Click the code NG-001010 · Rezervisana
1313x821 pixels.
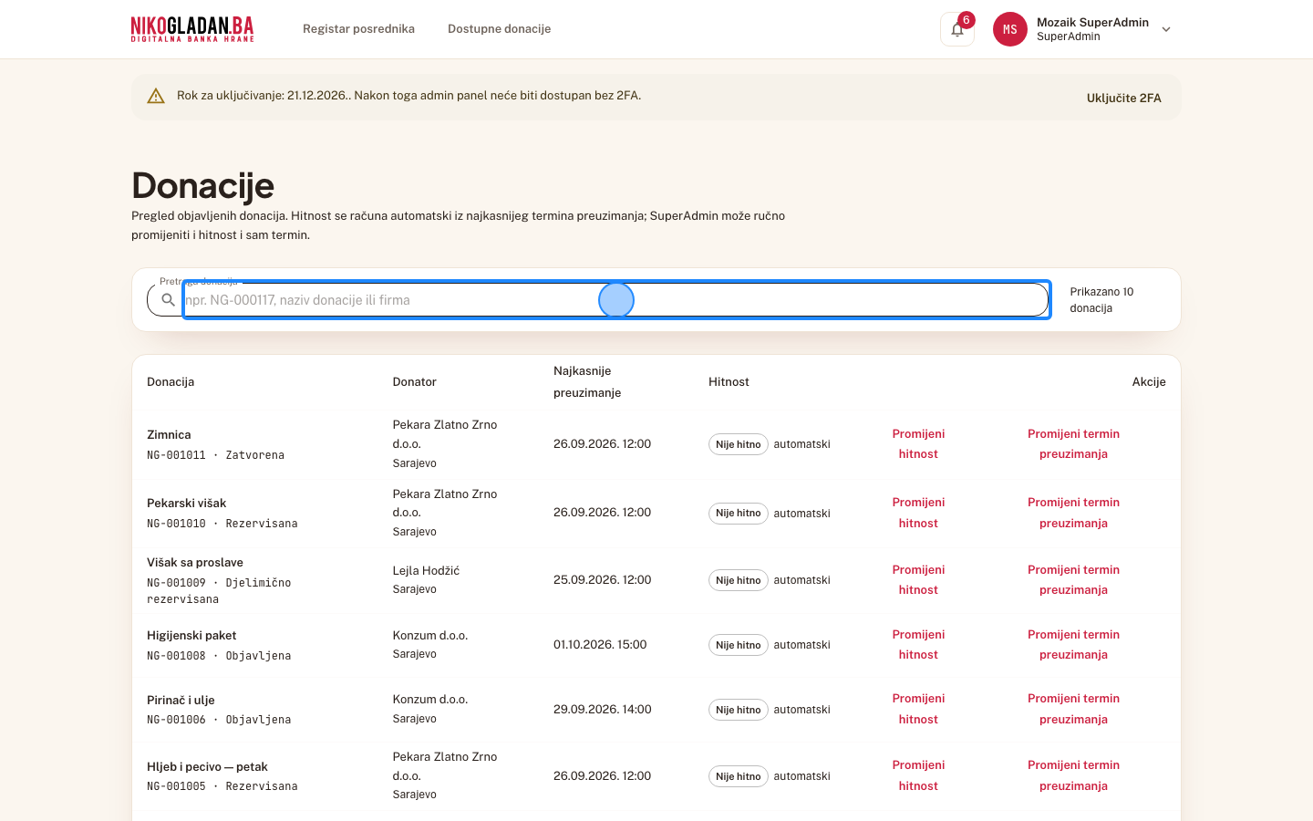coord(222,524)
